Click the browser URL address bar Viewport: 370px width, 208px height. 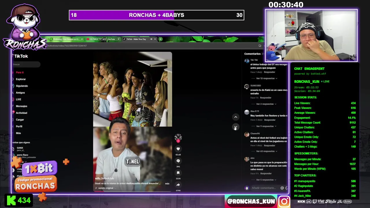tap(150, 46)
